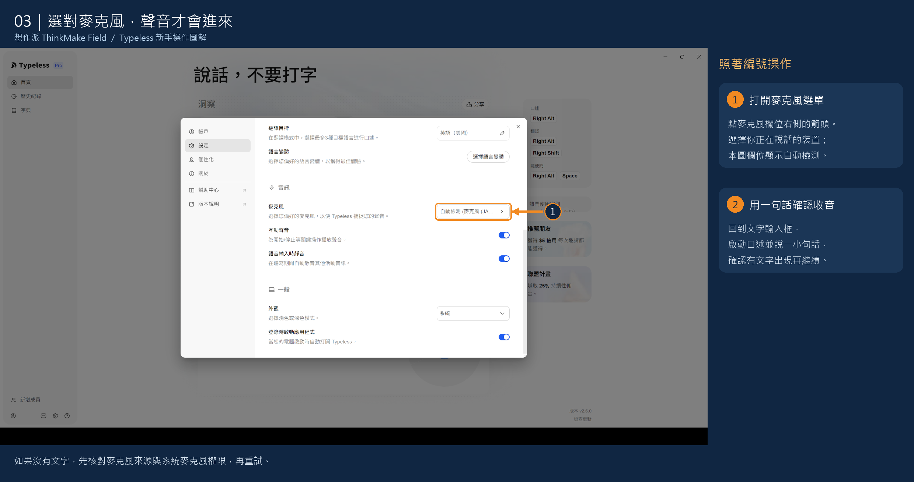Click the help question mark icon at bottom
Viewport: 914px width, 482px height.
point(67,416)
